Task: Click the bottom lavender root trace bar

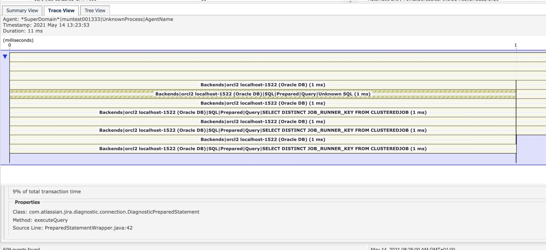Action: click(262, 159)
